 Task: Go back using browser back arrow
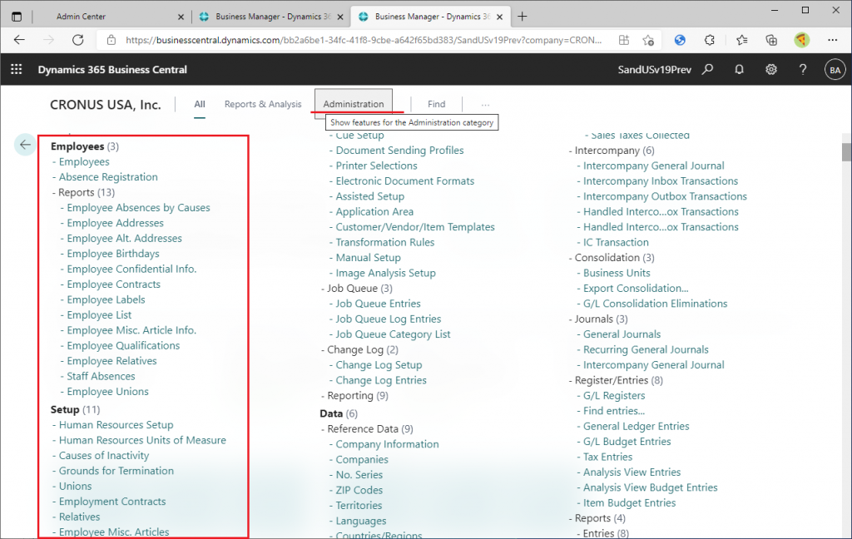point(19,40)
